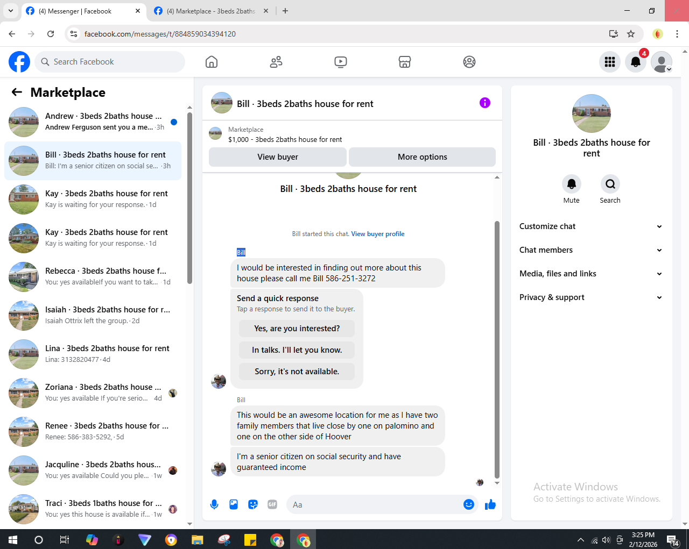The image size is (689, 549).
Task: Click the Chrome address bar URL
Action: click(160, 34)
